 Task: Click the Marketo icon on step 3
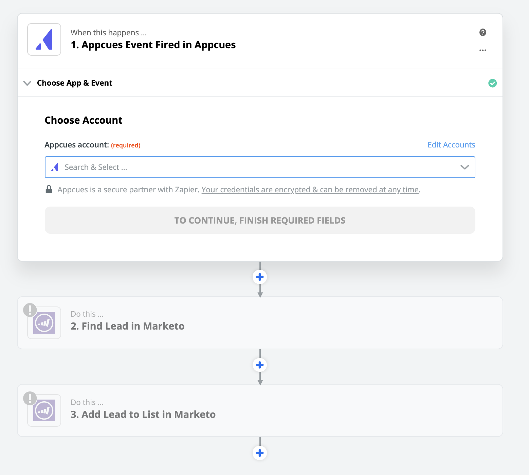click(44, 410)
